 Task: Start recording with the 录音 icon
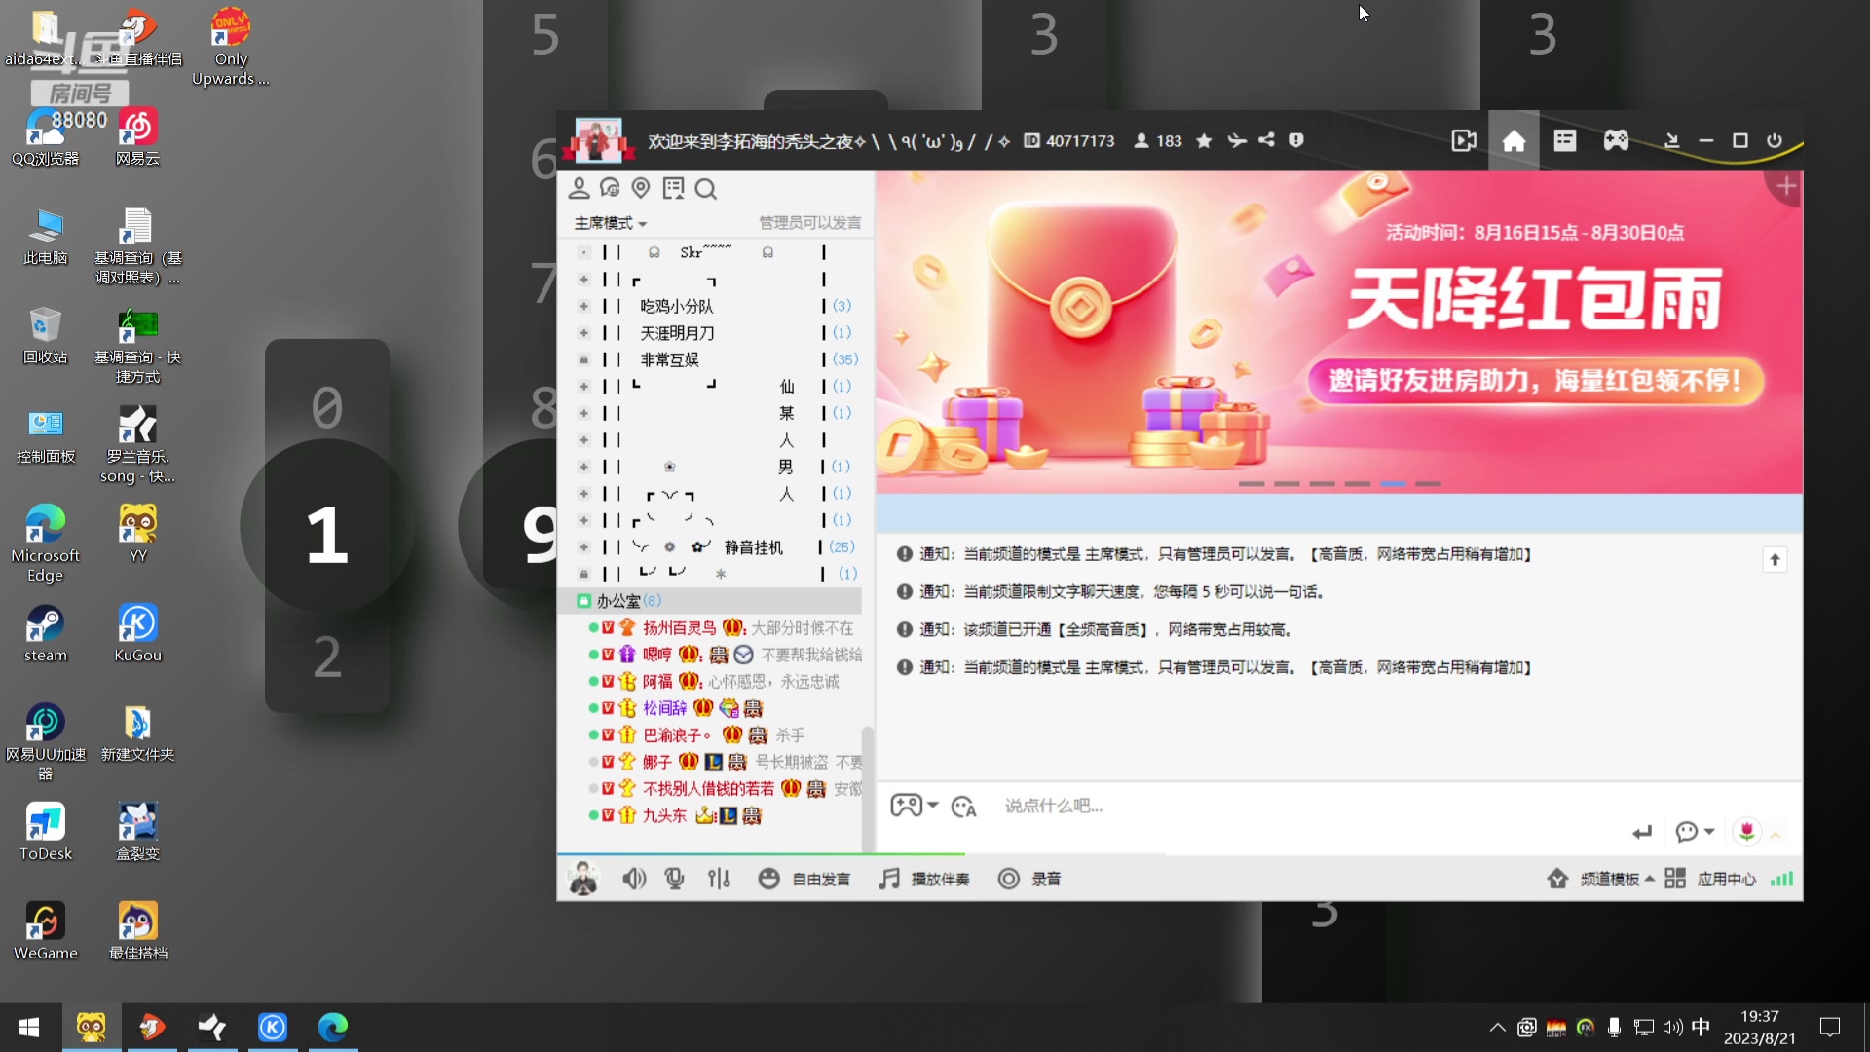coord(1031,878)
